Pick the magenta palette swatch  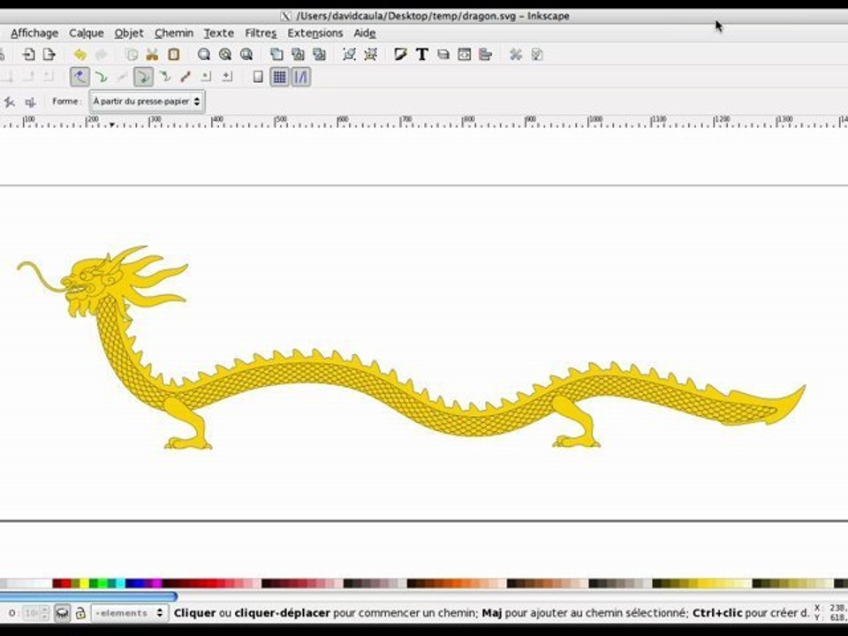157,584
